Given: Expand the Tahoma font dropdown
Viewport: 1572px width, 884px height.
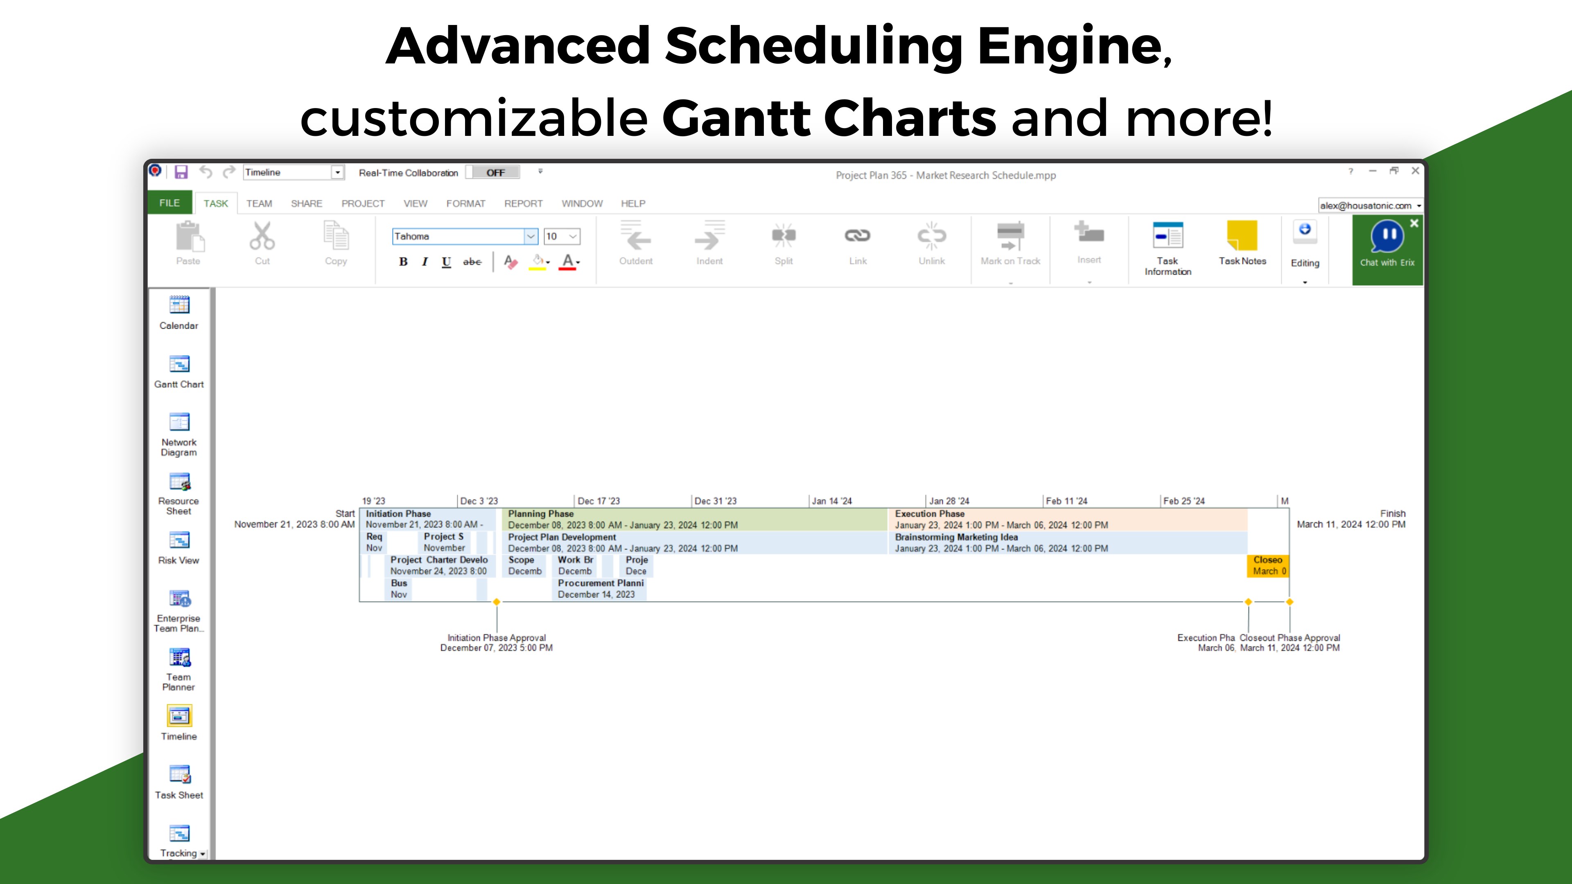Looking at the screenshot, I should 531,236.
